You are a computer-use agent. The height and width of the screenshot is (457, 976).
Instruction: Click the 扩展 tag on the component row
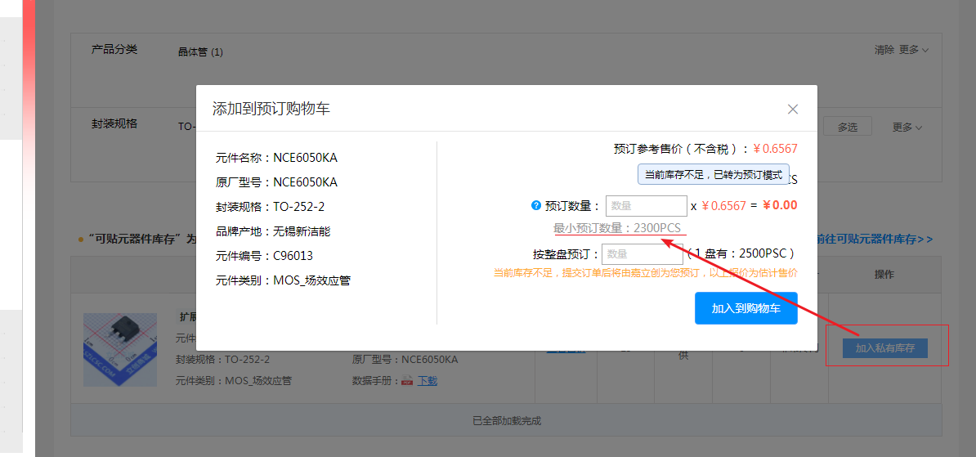point(187,317)
